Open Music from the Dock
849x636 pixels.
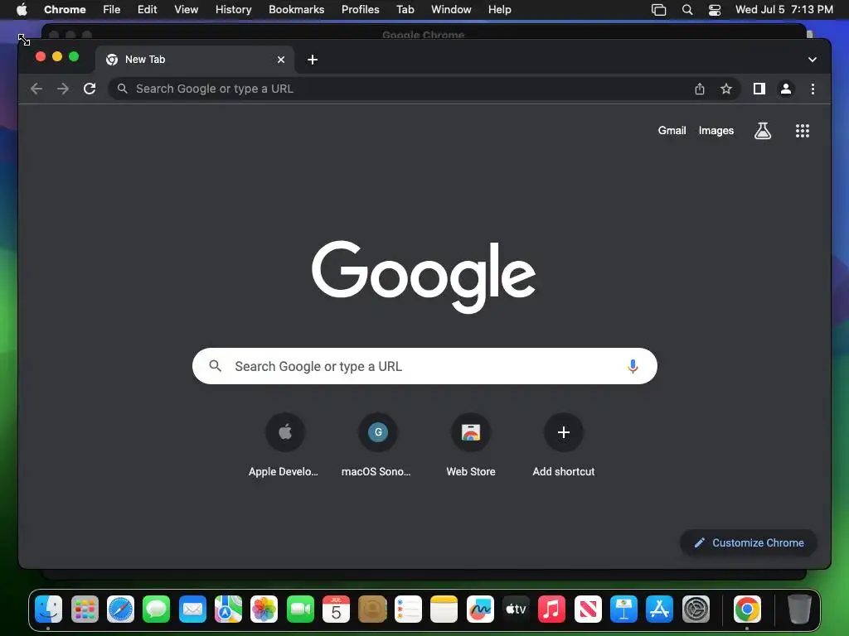pos(551,609)
